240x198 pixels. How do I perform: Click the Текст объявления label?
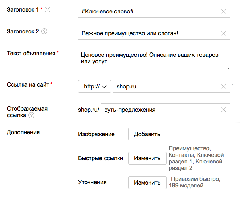pyautogui.click(x=31, y=54)
